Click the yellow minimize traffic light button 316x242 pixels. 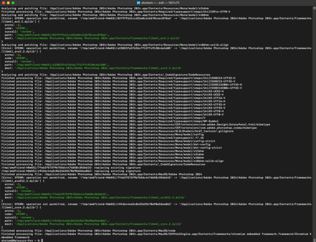click(x=9, y=3)
